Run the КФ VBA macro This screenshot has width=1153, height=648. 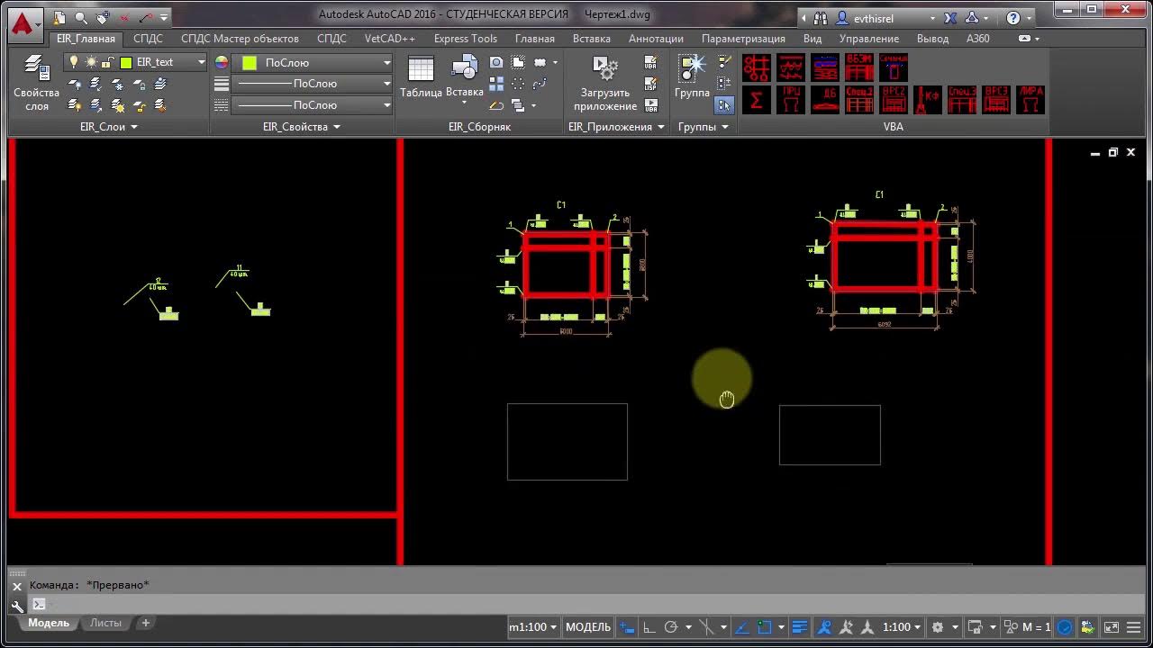(x=928, y=100)
